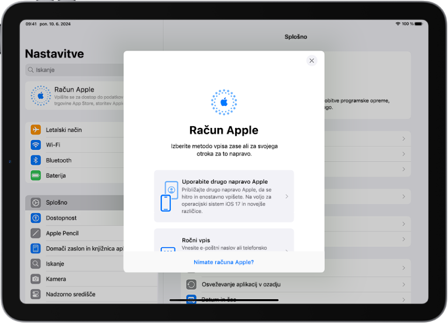
Task: Click the Letalski način airplane icon
Action: pyautogui.click(x=36, y=129)
